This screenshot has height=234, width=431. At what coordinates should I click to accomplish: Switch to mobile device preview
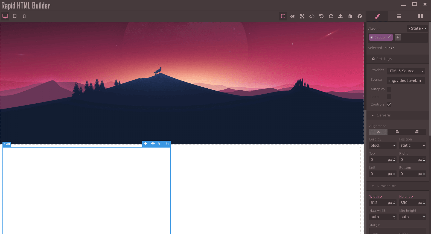coord(24,16)
